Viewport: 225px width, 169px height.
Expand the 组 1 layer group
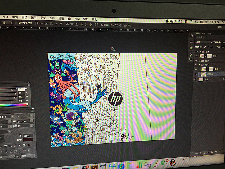[200, 52]
